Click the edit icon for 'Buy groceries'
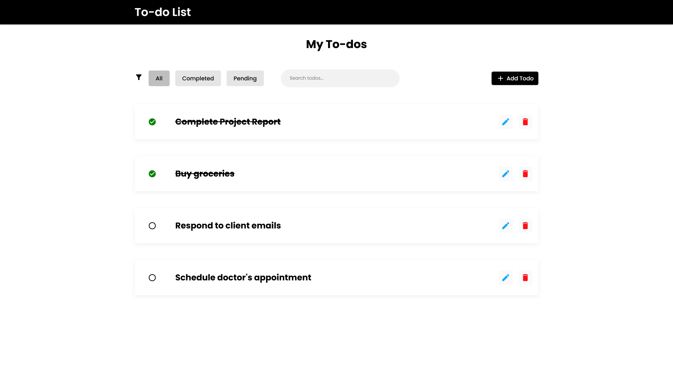 [x=506, y=174]
